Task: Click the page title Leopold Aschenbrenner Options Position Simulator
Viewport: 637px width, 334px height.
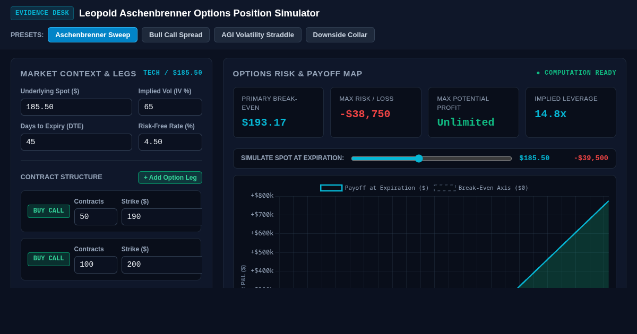Action: [x=199, y=13]
